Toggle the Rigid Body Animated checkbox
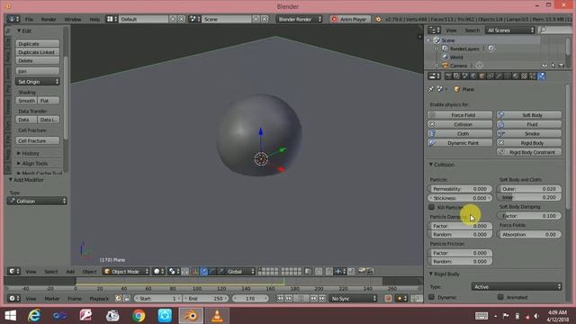 (500, 297)
